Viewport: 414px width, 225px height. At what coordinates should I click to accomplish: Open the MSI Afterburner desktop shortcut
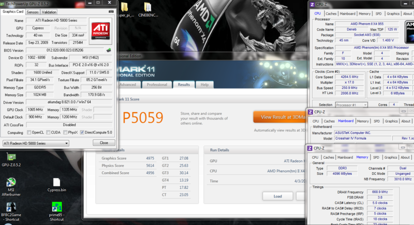10,184
